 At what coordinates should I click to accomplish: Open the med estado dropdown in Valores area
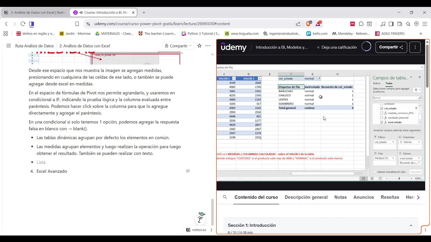coord(419,158)
